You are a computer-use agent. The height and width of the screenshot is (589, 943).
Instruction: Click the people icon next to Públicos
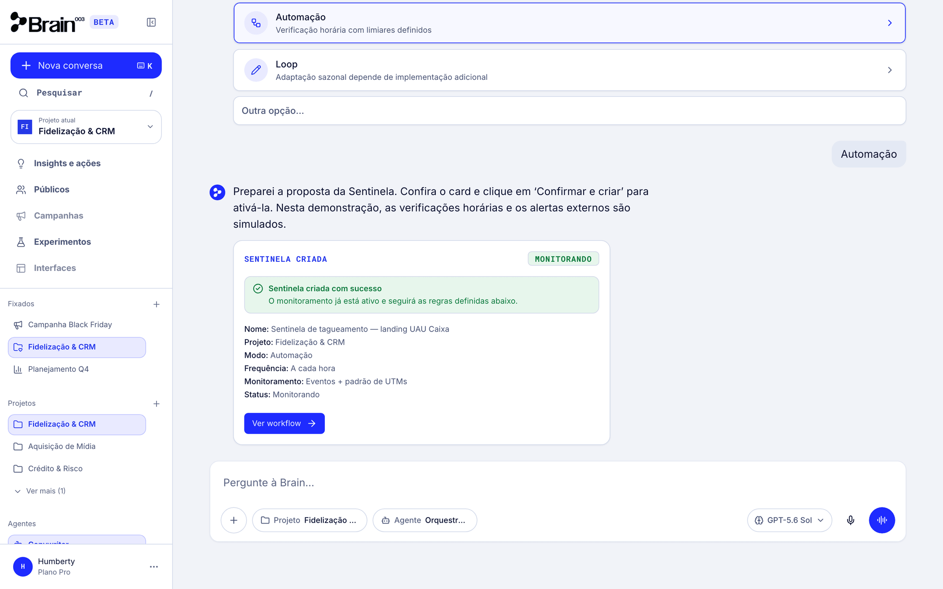click(x=21, y=190)
